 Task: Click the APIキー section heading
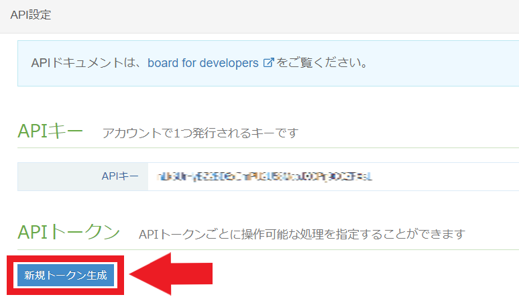50,131
